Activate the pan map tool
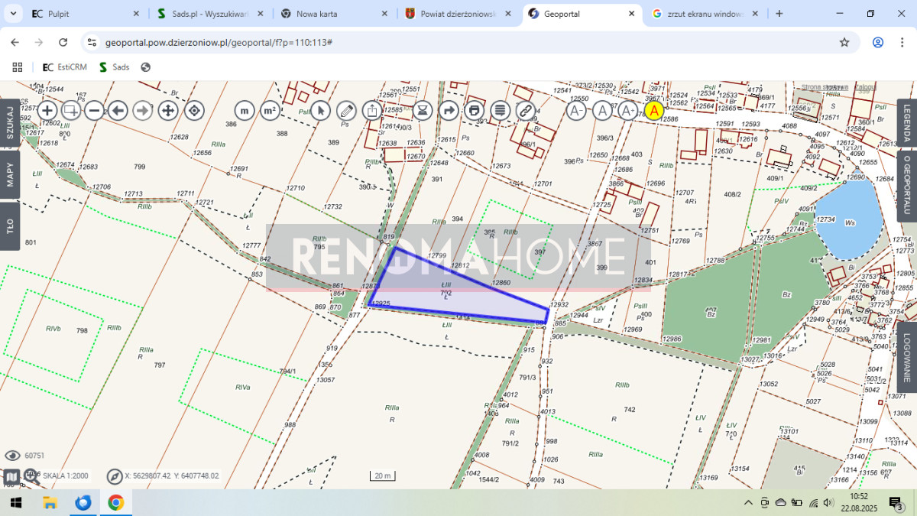 [167, 111]
